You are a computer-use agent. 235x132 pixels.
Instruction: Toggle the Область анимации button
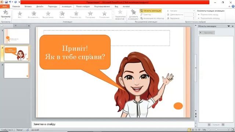[x=151, y=11]
